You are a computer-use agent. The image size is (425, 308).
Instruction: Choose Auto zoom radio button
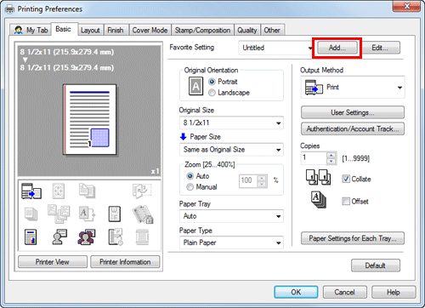(190, 176)
